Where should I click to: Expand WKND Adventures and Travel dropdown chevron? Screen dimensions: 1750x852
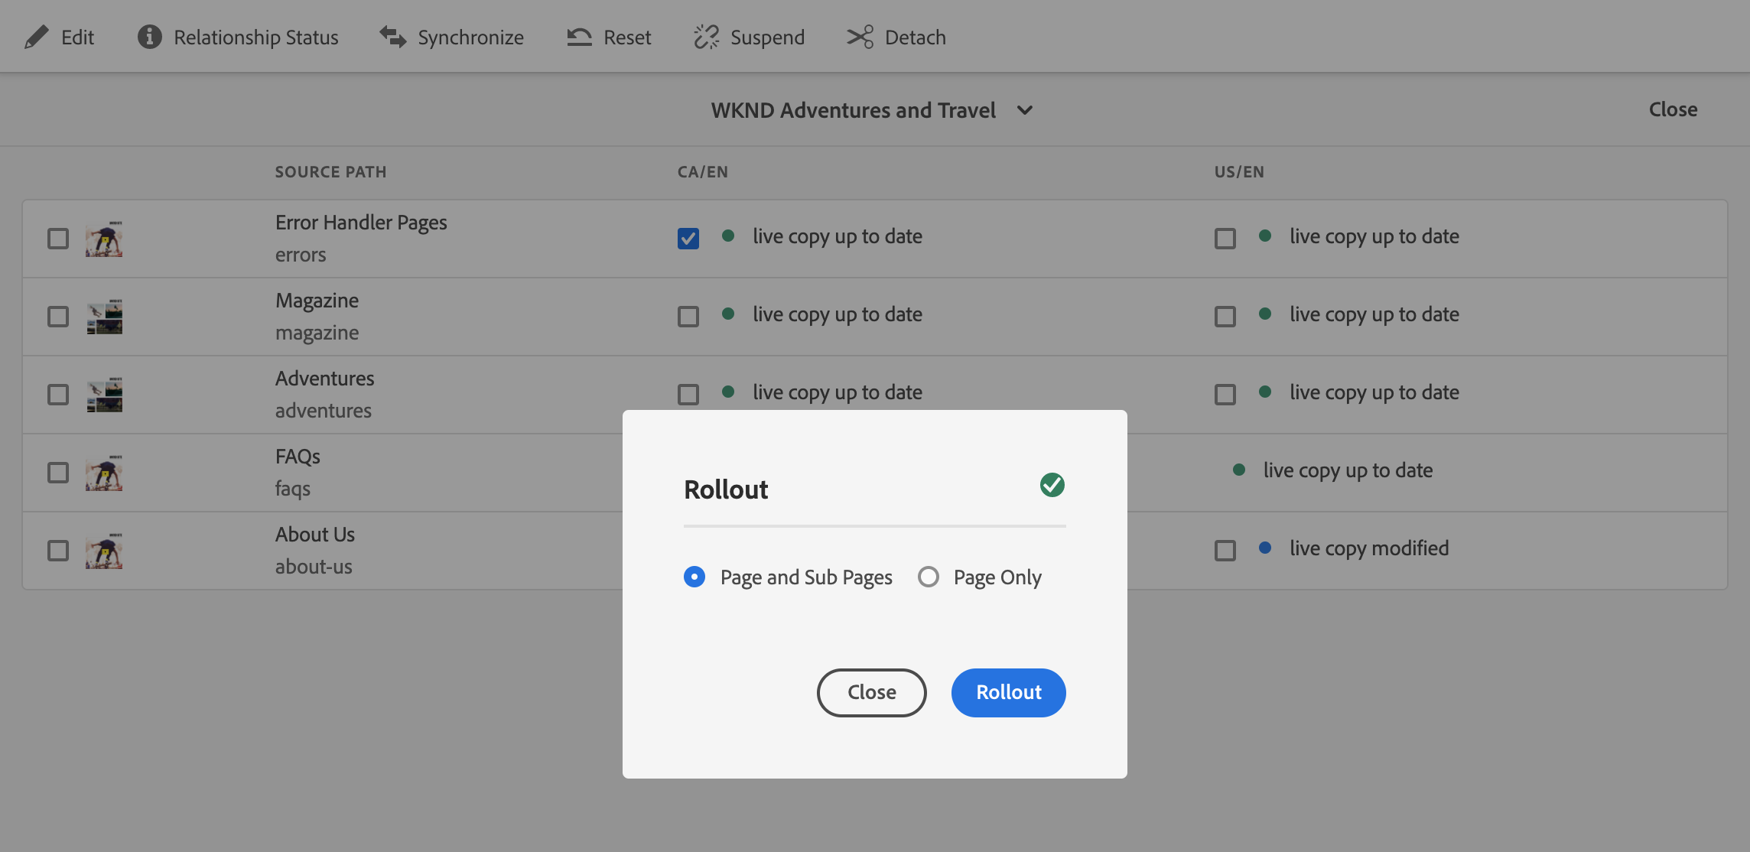pyautogui.click(x=1025, y=110)
